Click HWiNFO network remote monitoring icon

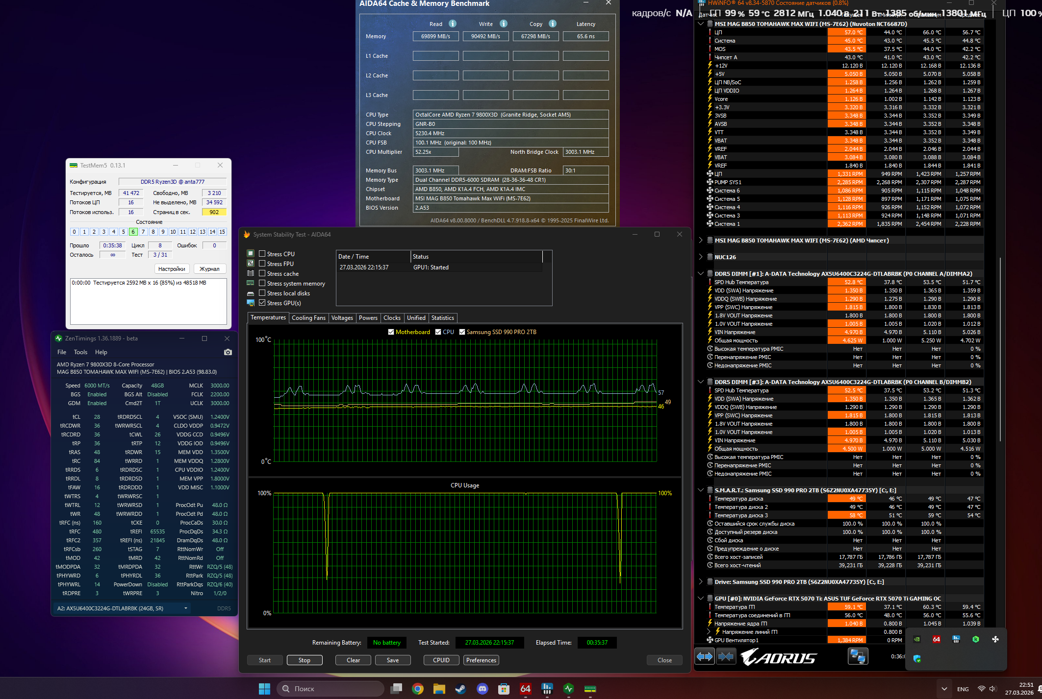858,656
